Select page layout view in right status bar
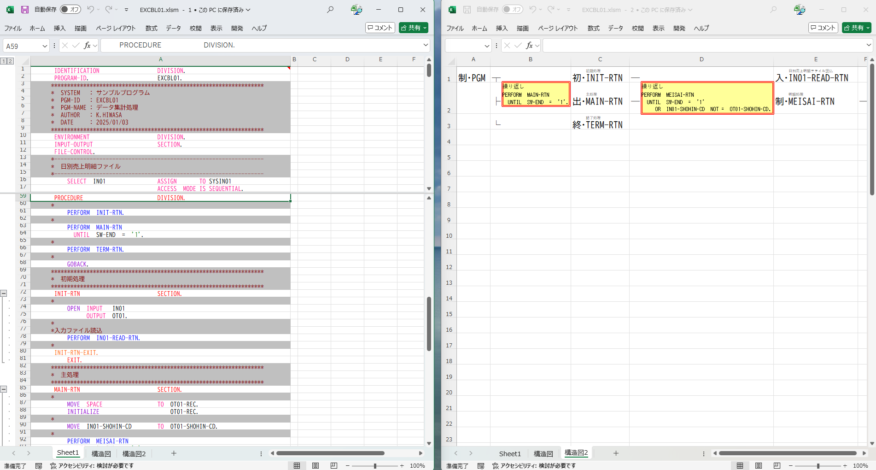 click(759, 466)
